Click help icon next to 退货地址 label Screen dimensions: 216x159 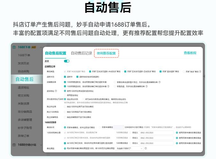pos(56,91)
